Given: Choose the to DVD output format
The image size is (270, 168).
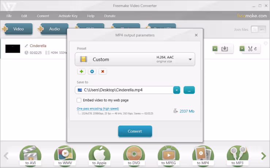Looking at the screenshot, I should [x=134, y=156].
